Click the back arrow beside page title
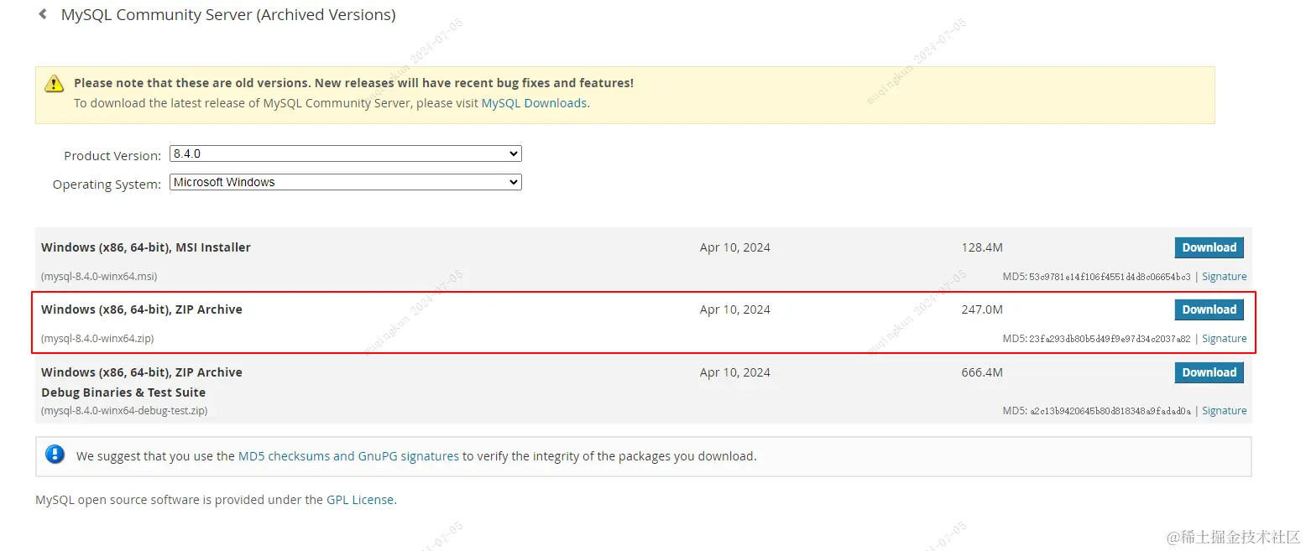Viewport: 1306px width, 551px height. point(43,14)
